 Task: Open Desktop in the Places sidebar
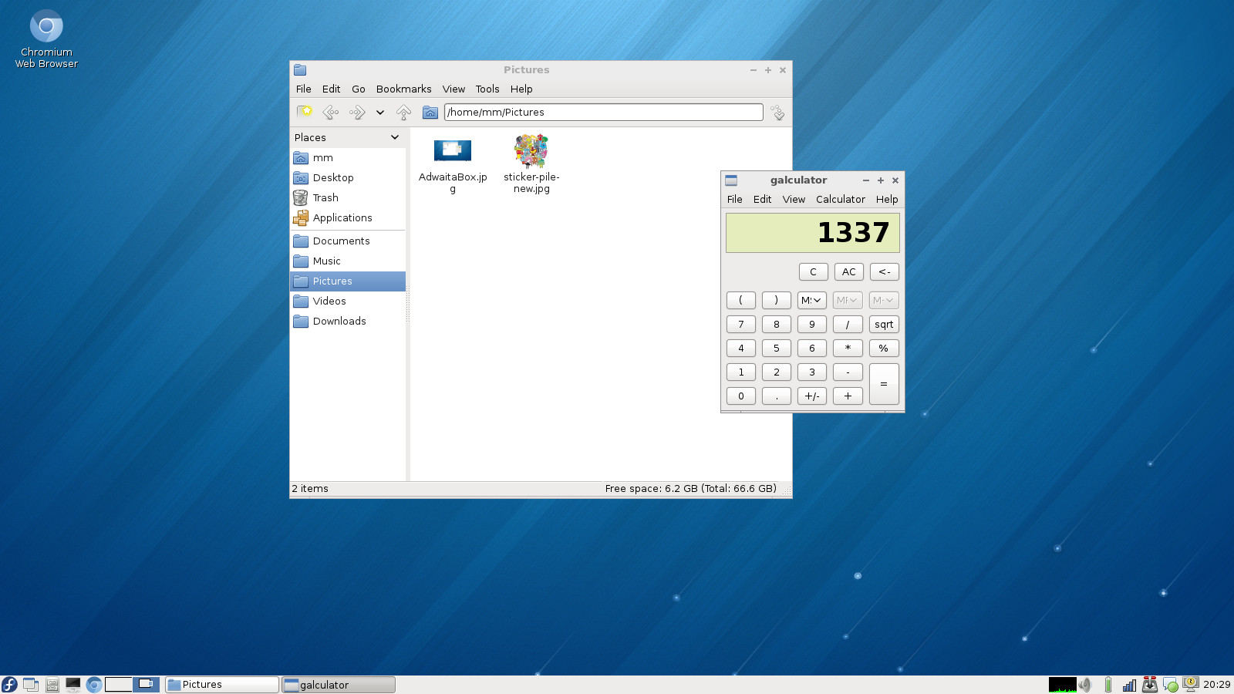point(349,177)
